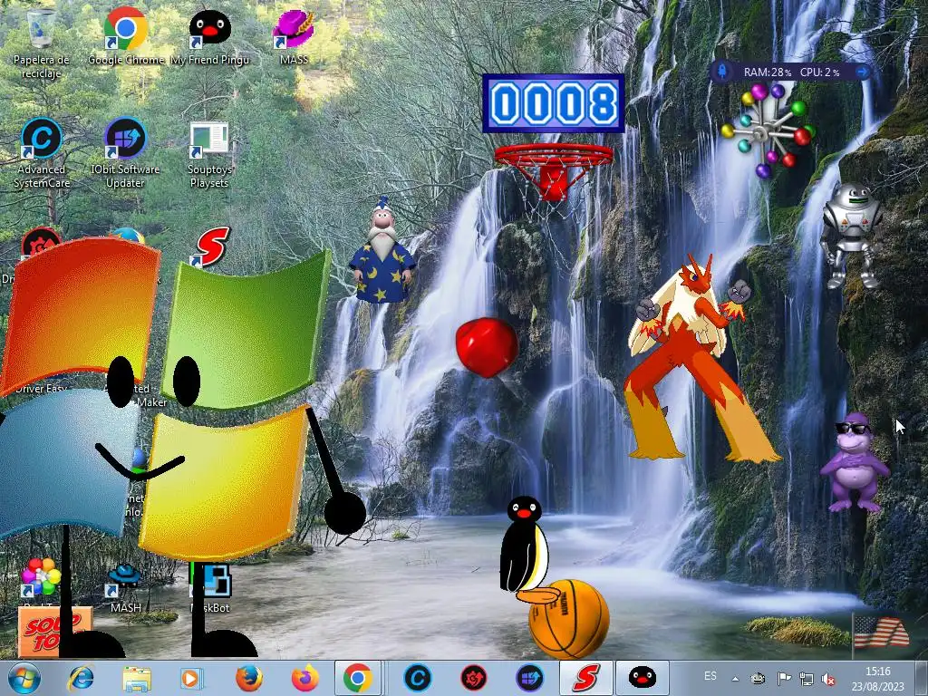Click the CPU: 2% readout
928x696 pixels.
pos(819,72)
